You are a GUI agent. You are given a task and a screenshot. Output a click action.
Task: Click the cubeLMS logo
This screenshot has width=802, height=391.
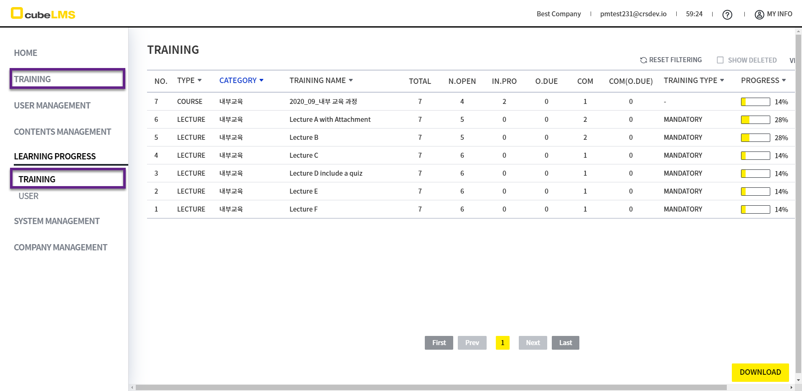pos(43,14)
